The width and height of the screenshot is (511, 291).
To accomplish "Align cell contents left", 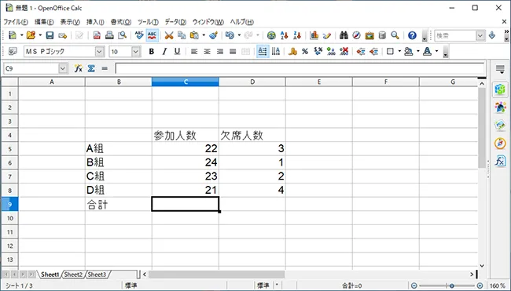I will (x=194, y=51).
